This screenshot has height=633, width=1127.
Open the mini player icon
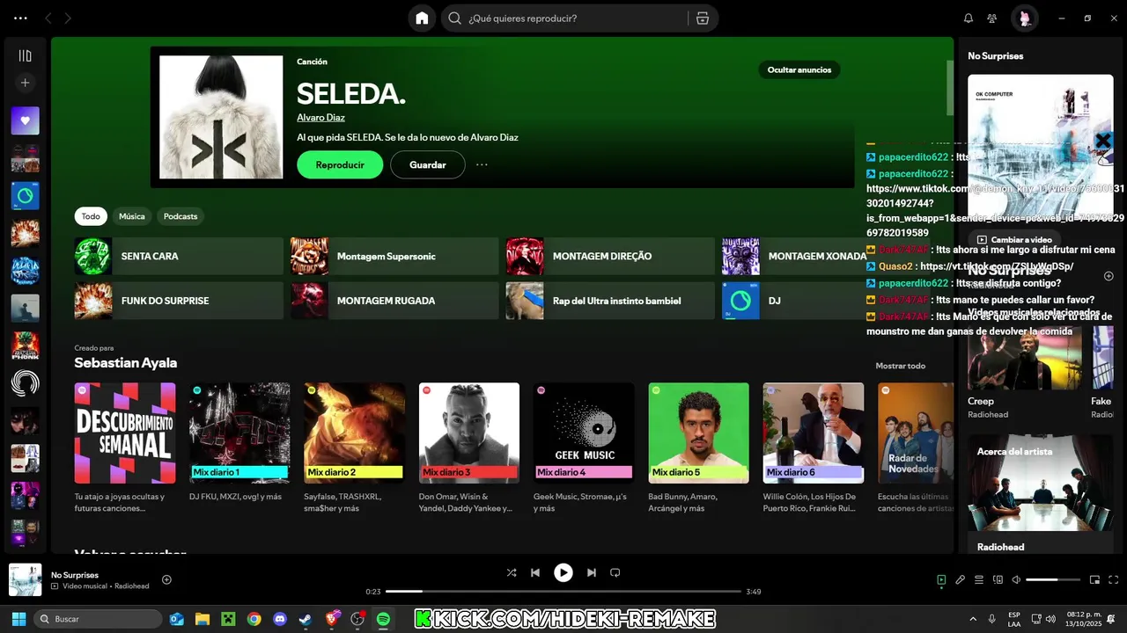[1095, 579]
